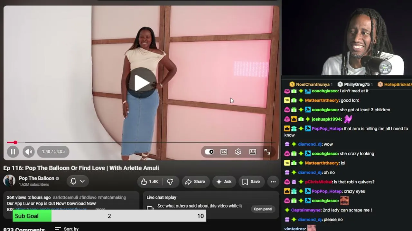Save video to a playlist

pyautogui.click(x=251, y=182)
